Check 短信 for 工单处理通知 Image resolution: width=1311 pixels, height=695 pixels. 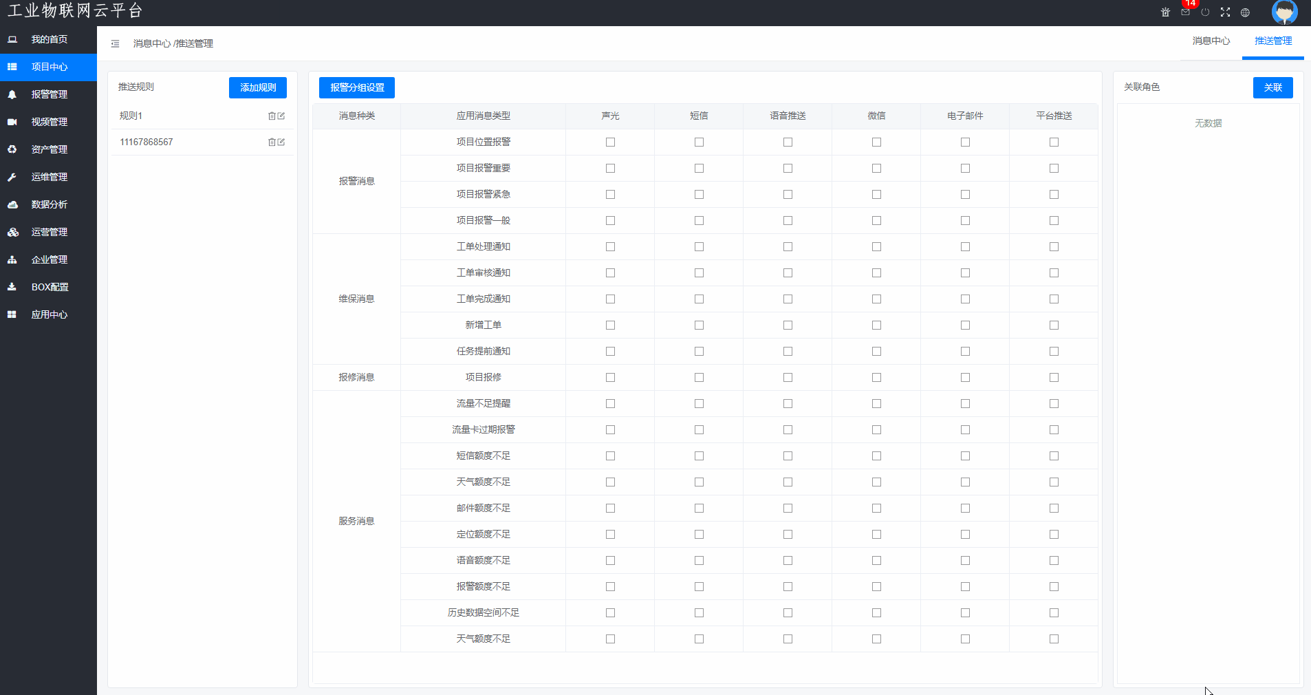click(699, 247)
